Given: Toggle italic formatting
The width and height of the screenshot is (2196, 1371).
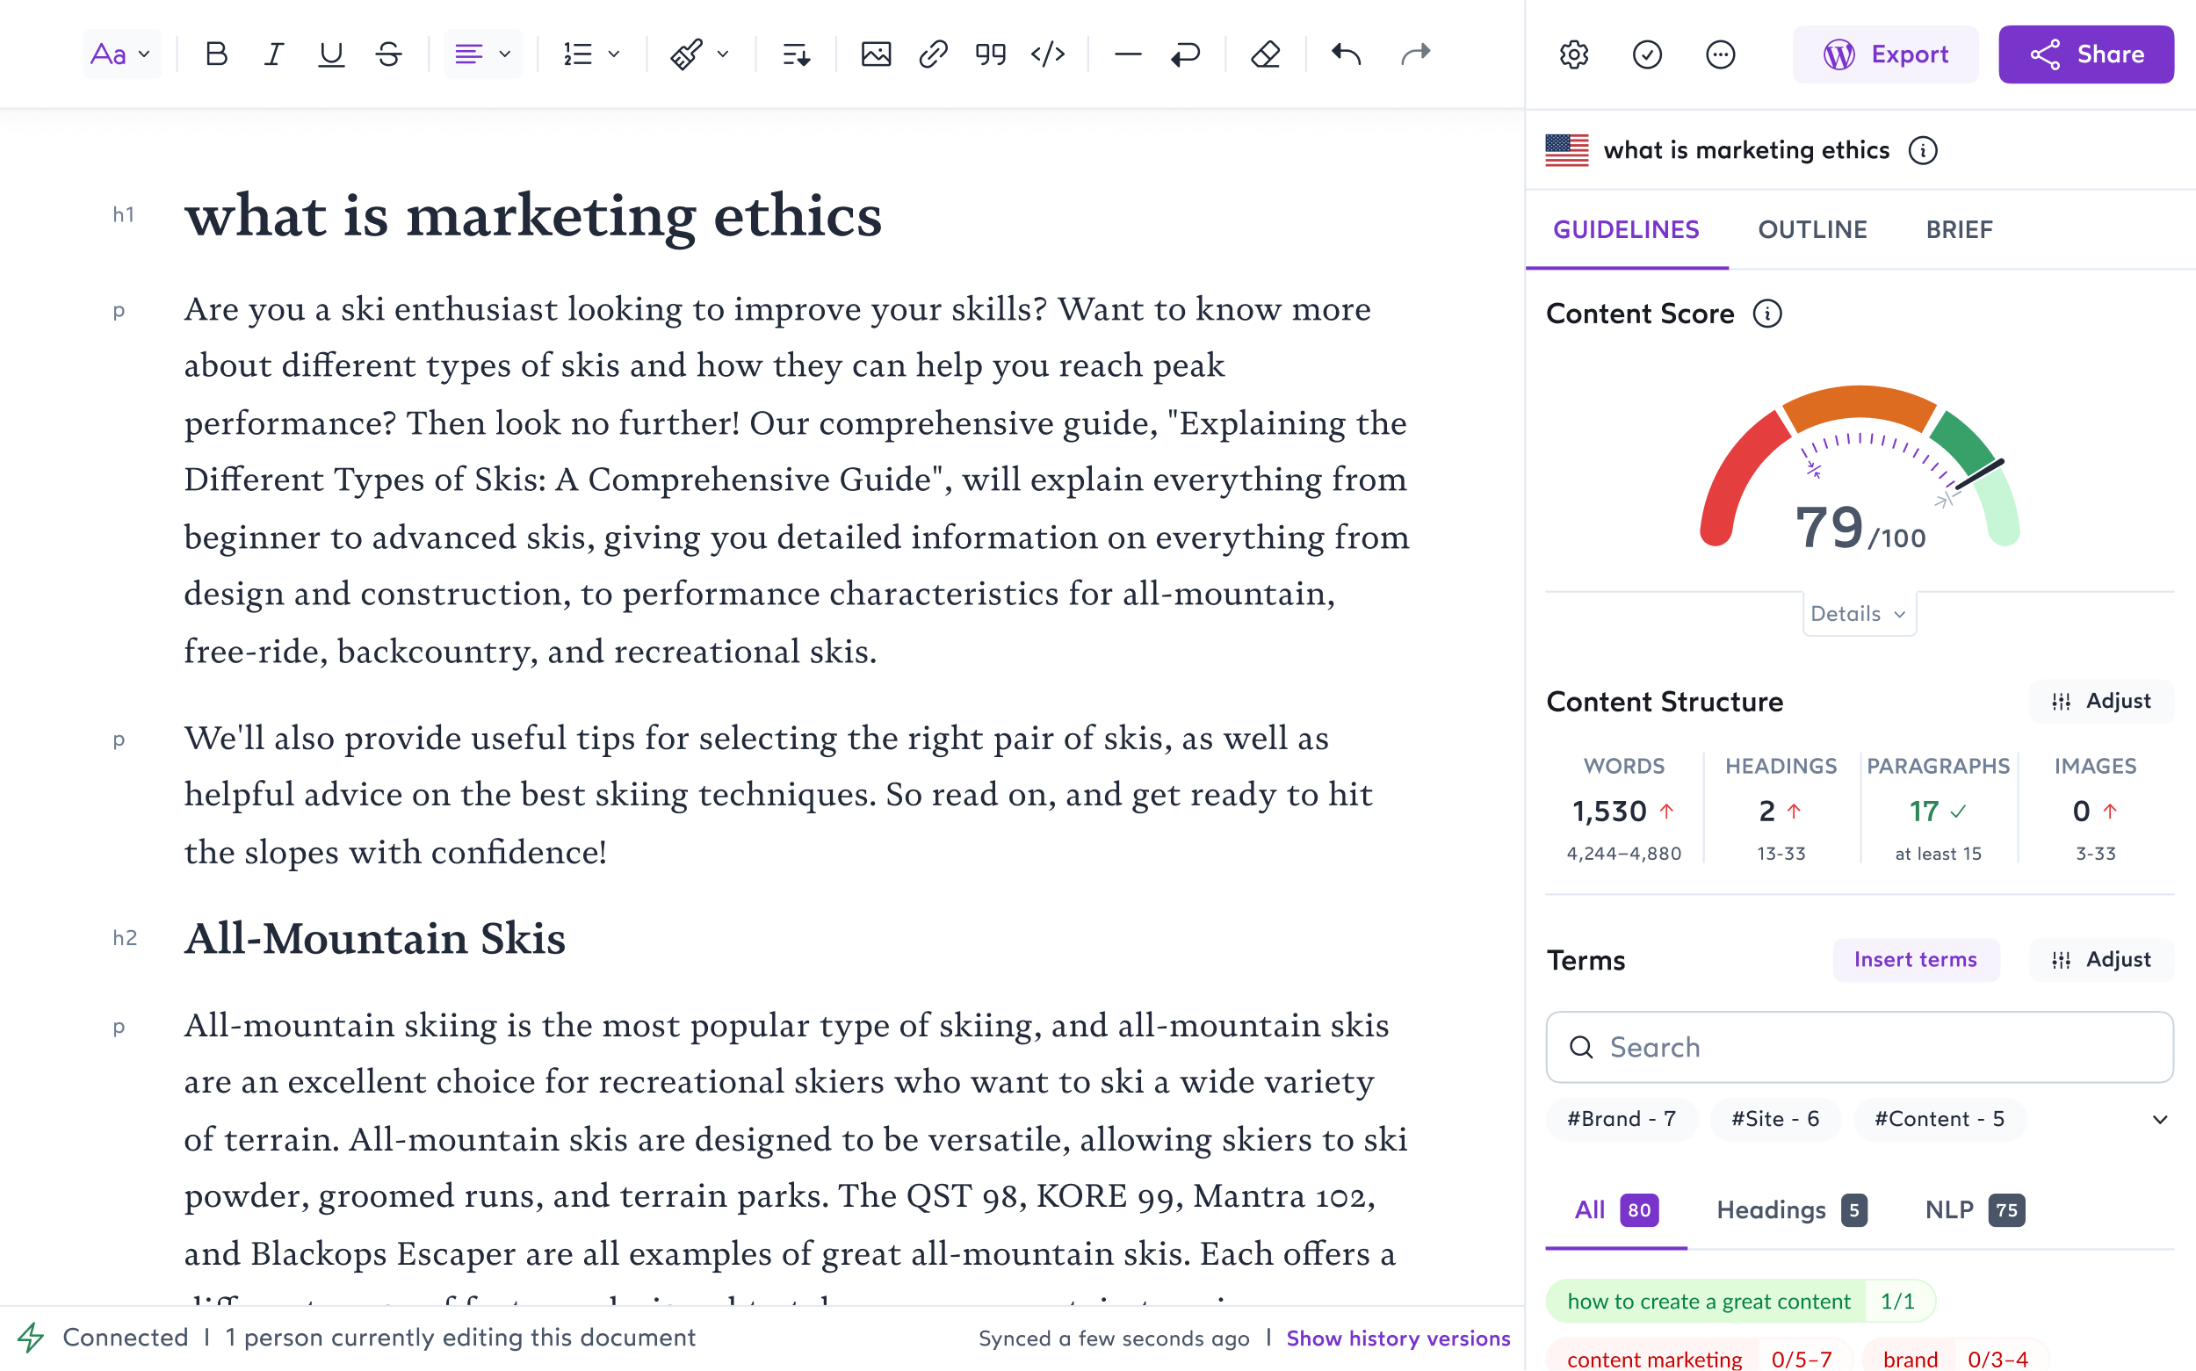Looking at the screenshot, I should click(273, 54).
